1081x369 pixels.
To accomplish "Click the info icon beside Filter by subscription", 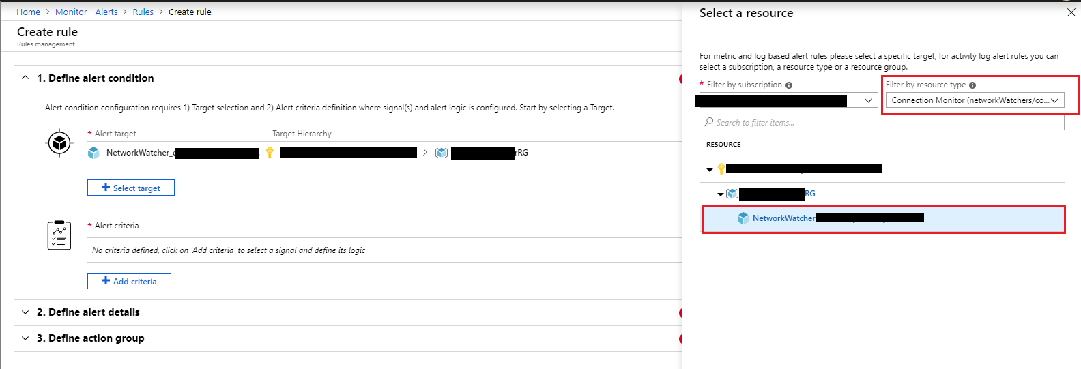I will (789, 85).
